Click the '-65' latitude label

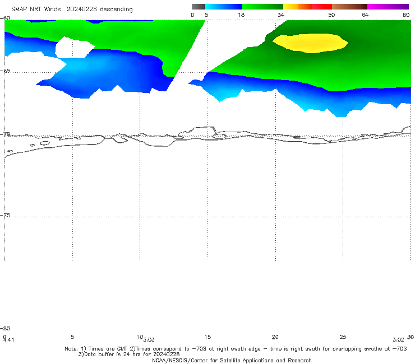5,71
